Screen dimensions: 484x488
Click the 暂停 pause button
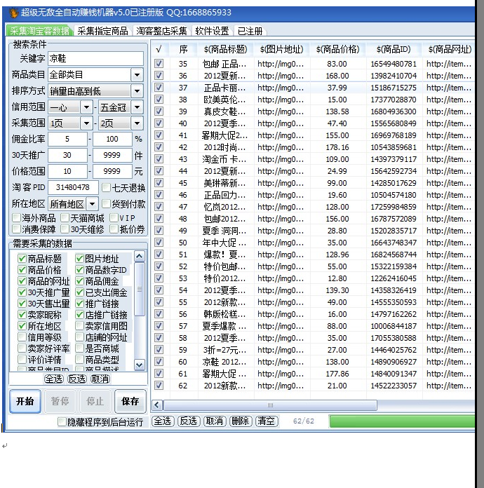point(60,401)
